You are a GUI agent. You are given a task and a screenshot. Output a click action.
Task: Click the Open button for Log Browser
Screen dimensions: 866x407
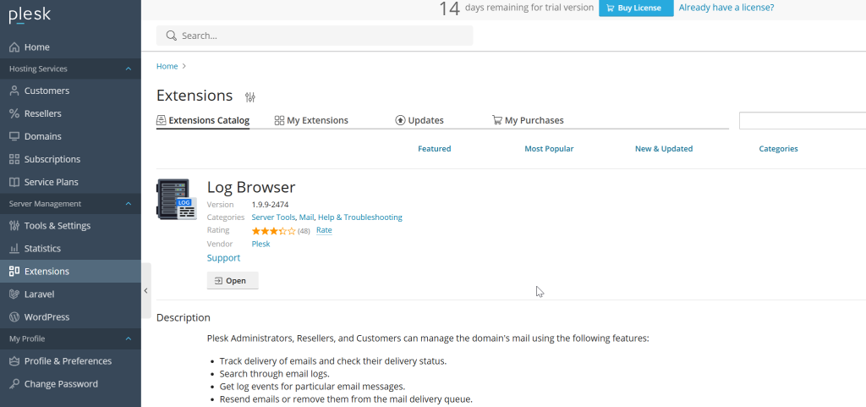[x=233, y=281]
